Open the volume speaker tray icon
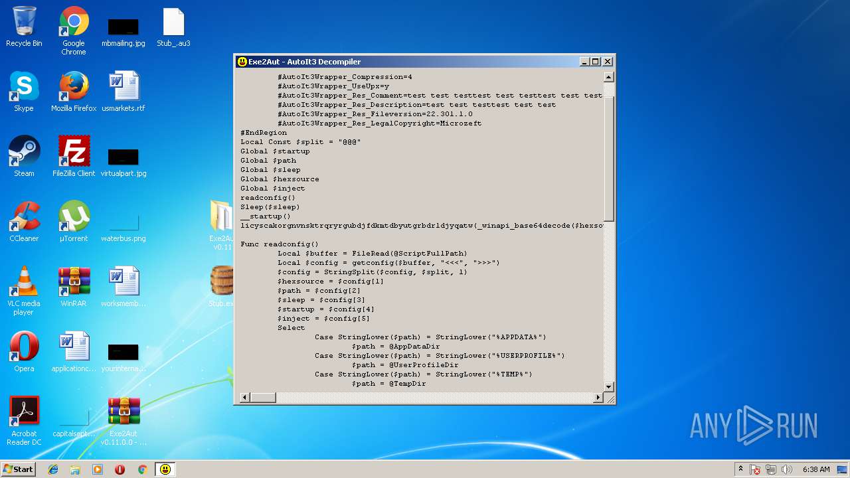This screenshot has width=850, height=478. [x=787, y=469]
